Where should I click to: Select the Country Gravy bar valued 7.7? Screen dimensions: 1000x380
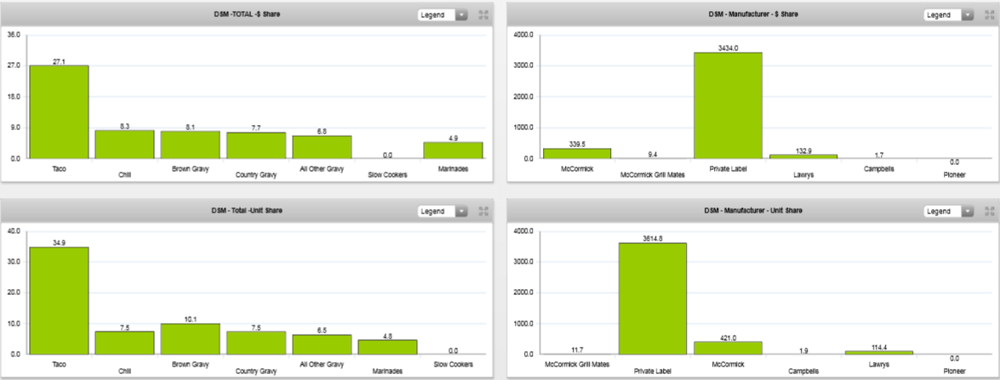[255, 145]
